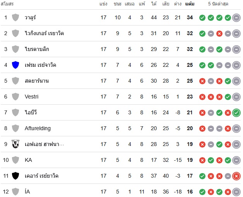Click ÍA's first green win icon

(x=202, y=192)
